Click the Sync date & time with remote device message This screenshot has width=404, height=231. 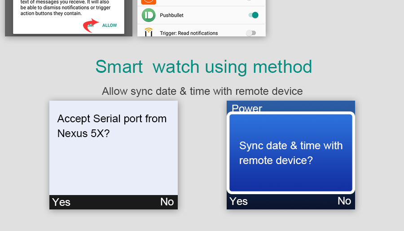[290, 153]
